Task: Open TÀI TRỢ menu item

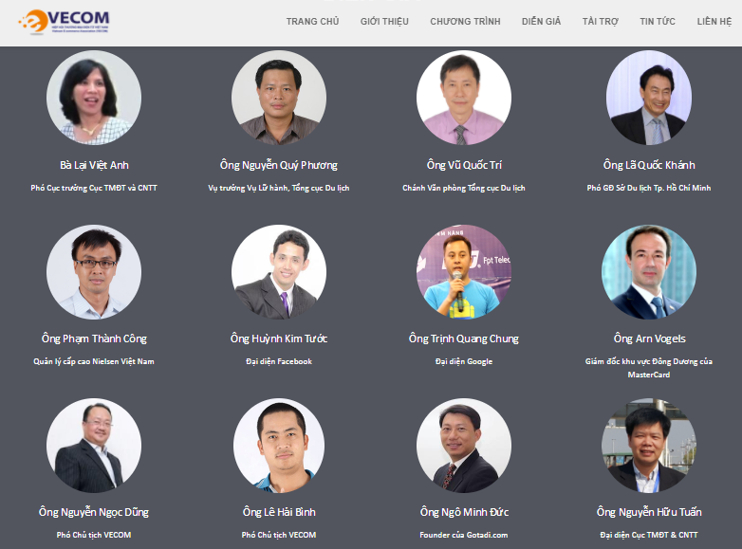Action: [x=600, y=21]
